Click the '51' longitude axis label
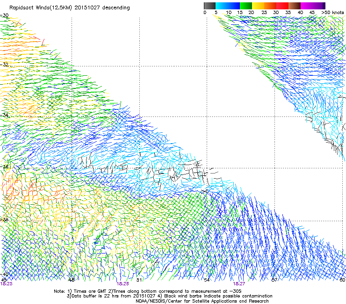 (139, 280)
